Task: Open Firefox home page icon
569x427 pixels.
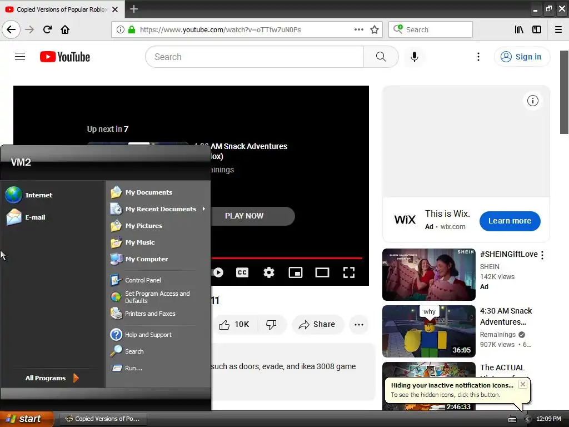Action: (x=65, y=29)
